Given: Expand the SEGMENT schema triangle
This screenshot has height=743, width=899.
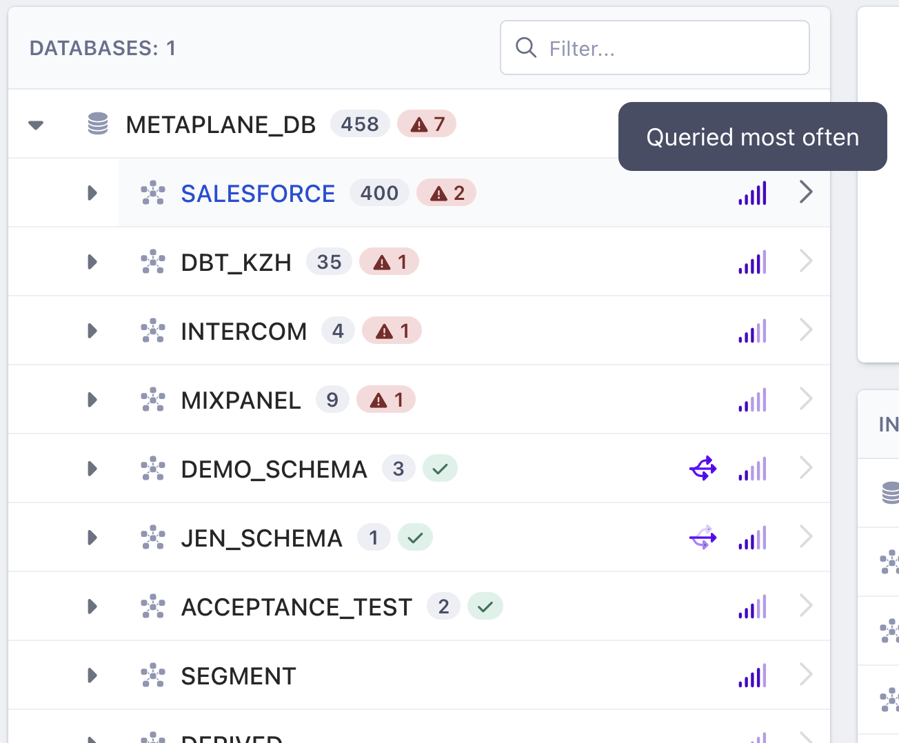Looking at the screenshot, I should pyautogui.click(x=92, y=675).
